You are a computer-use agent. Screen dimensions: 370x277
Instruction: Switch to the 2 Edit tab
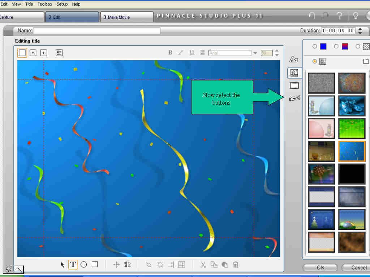[x=72, y=17]
